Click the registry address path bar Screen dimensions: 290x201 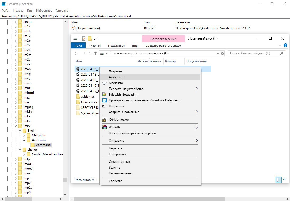click(145, 16)
